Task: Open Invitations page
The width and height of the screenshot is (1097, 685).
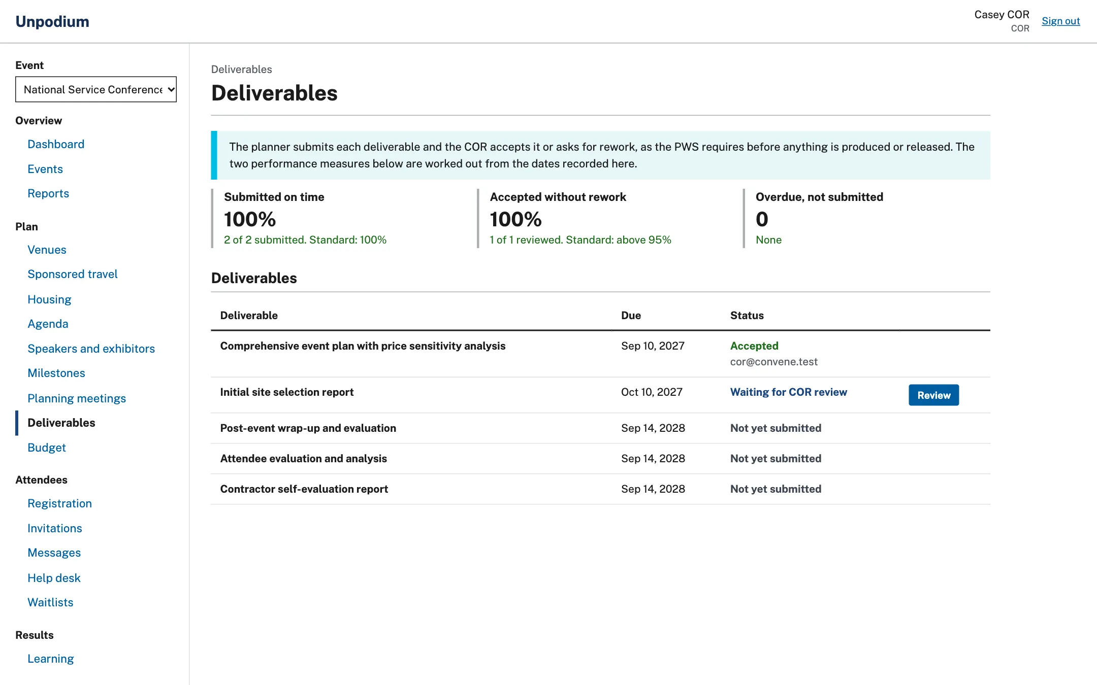Action: (x=55, y=528)
